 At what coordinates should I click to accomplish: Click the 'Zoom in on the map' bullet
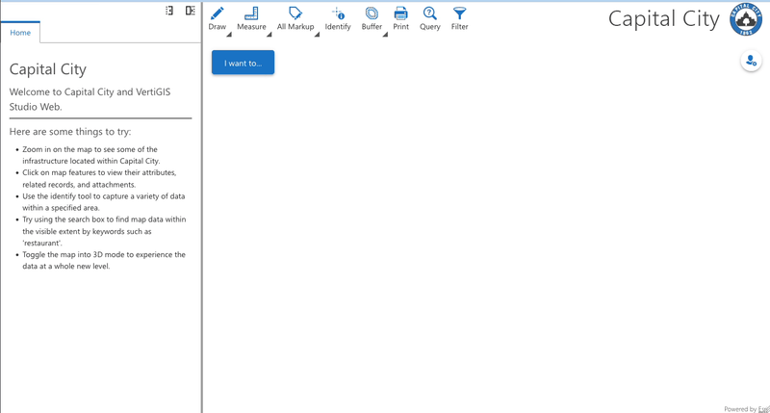click(90, 155)
